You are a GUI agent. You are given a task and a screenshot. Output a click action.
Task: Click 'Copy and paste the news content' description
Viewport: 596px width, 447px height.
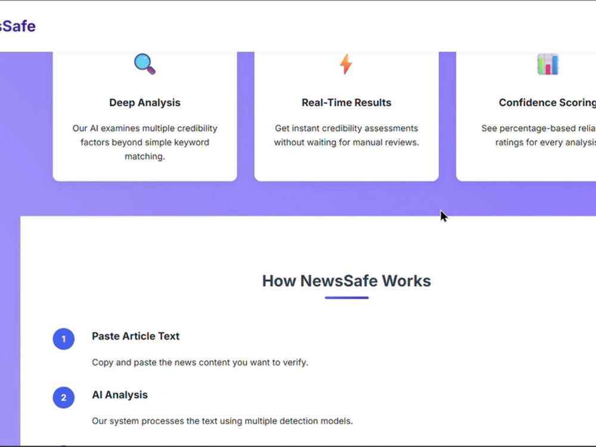[x=200, y=362]
